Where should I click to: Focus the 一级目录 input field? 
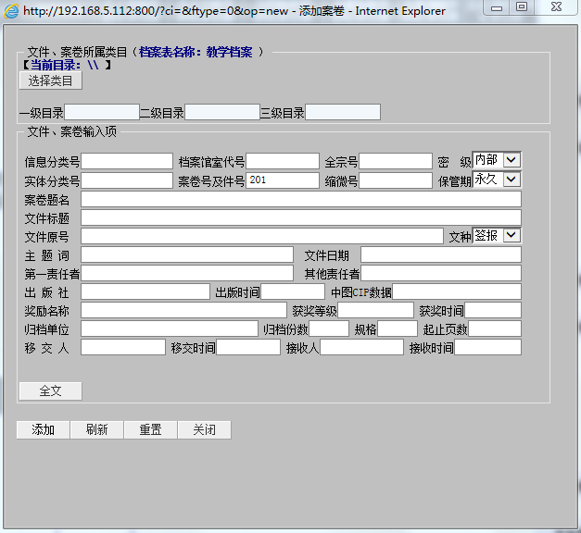(x=101, y=112)
